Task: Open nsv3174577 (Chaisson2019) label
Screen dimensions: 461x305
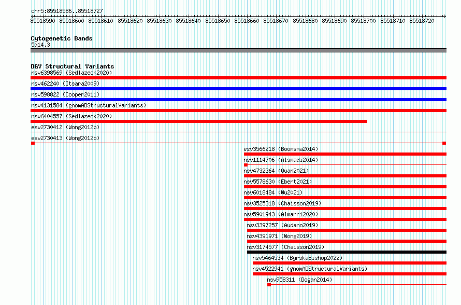Action: (285, 247)
